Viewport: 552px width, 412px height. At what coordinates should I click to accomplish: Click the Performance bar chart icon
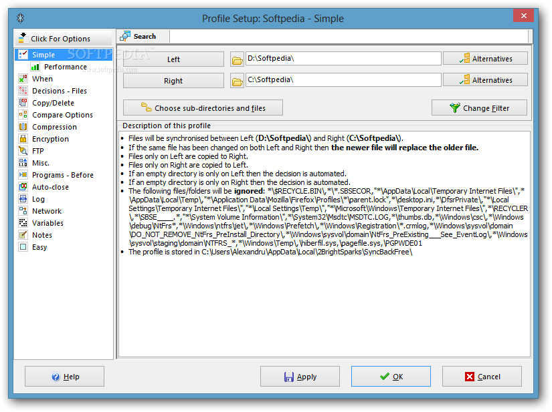(35, 67)
